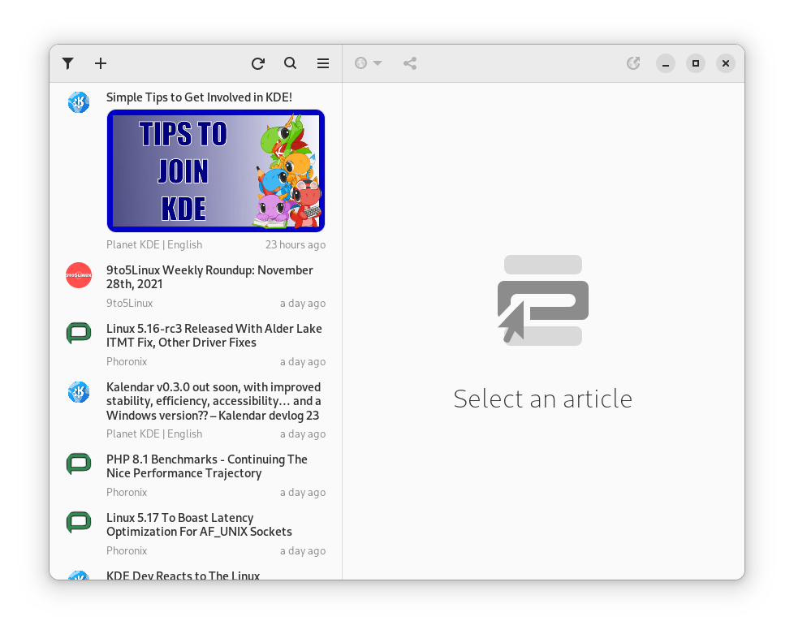Screen dimensions: 794x634
Task: Refresh feeds with the reload icon
Action: point(258,63)
